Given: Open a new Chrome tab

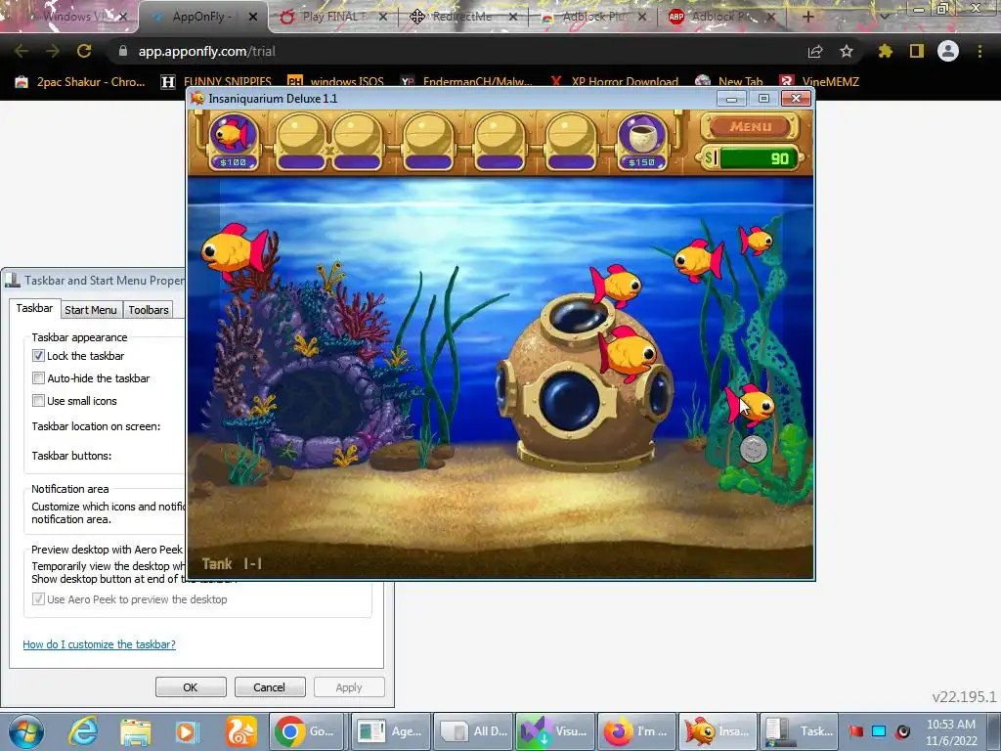Looking at the screenshot, I should click(807, 17).
